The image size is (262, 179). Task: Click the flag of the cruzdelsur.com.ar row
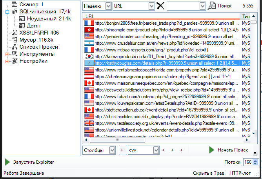89,43
